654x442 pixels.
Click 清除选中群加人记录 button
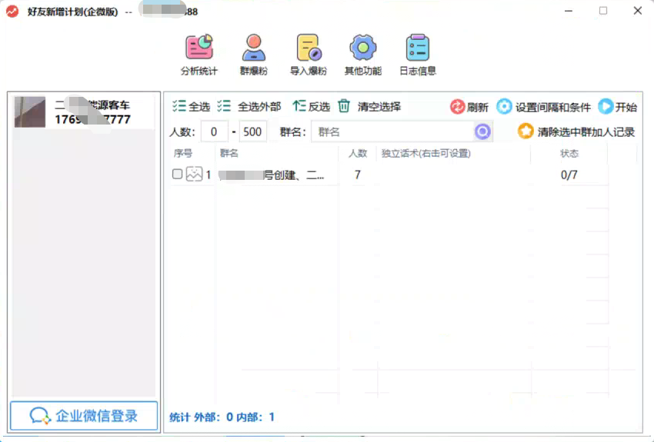pyautogui.click(x=576, y=131)
